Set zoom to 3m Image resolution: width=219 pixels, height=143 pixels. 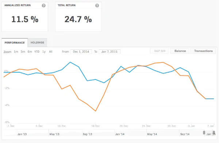[x=23, y=52]
